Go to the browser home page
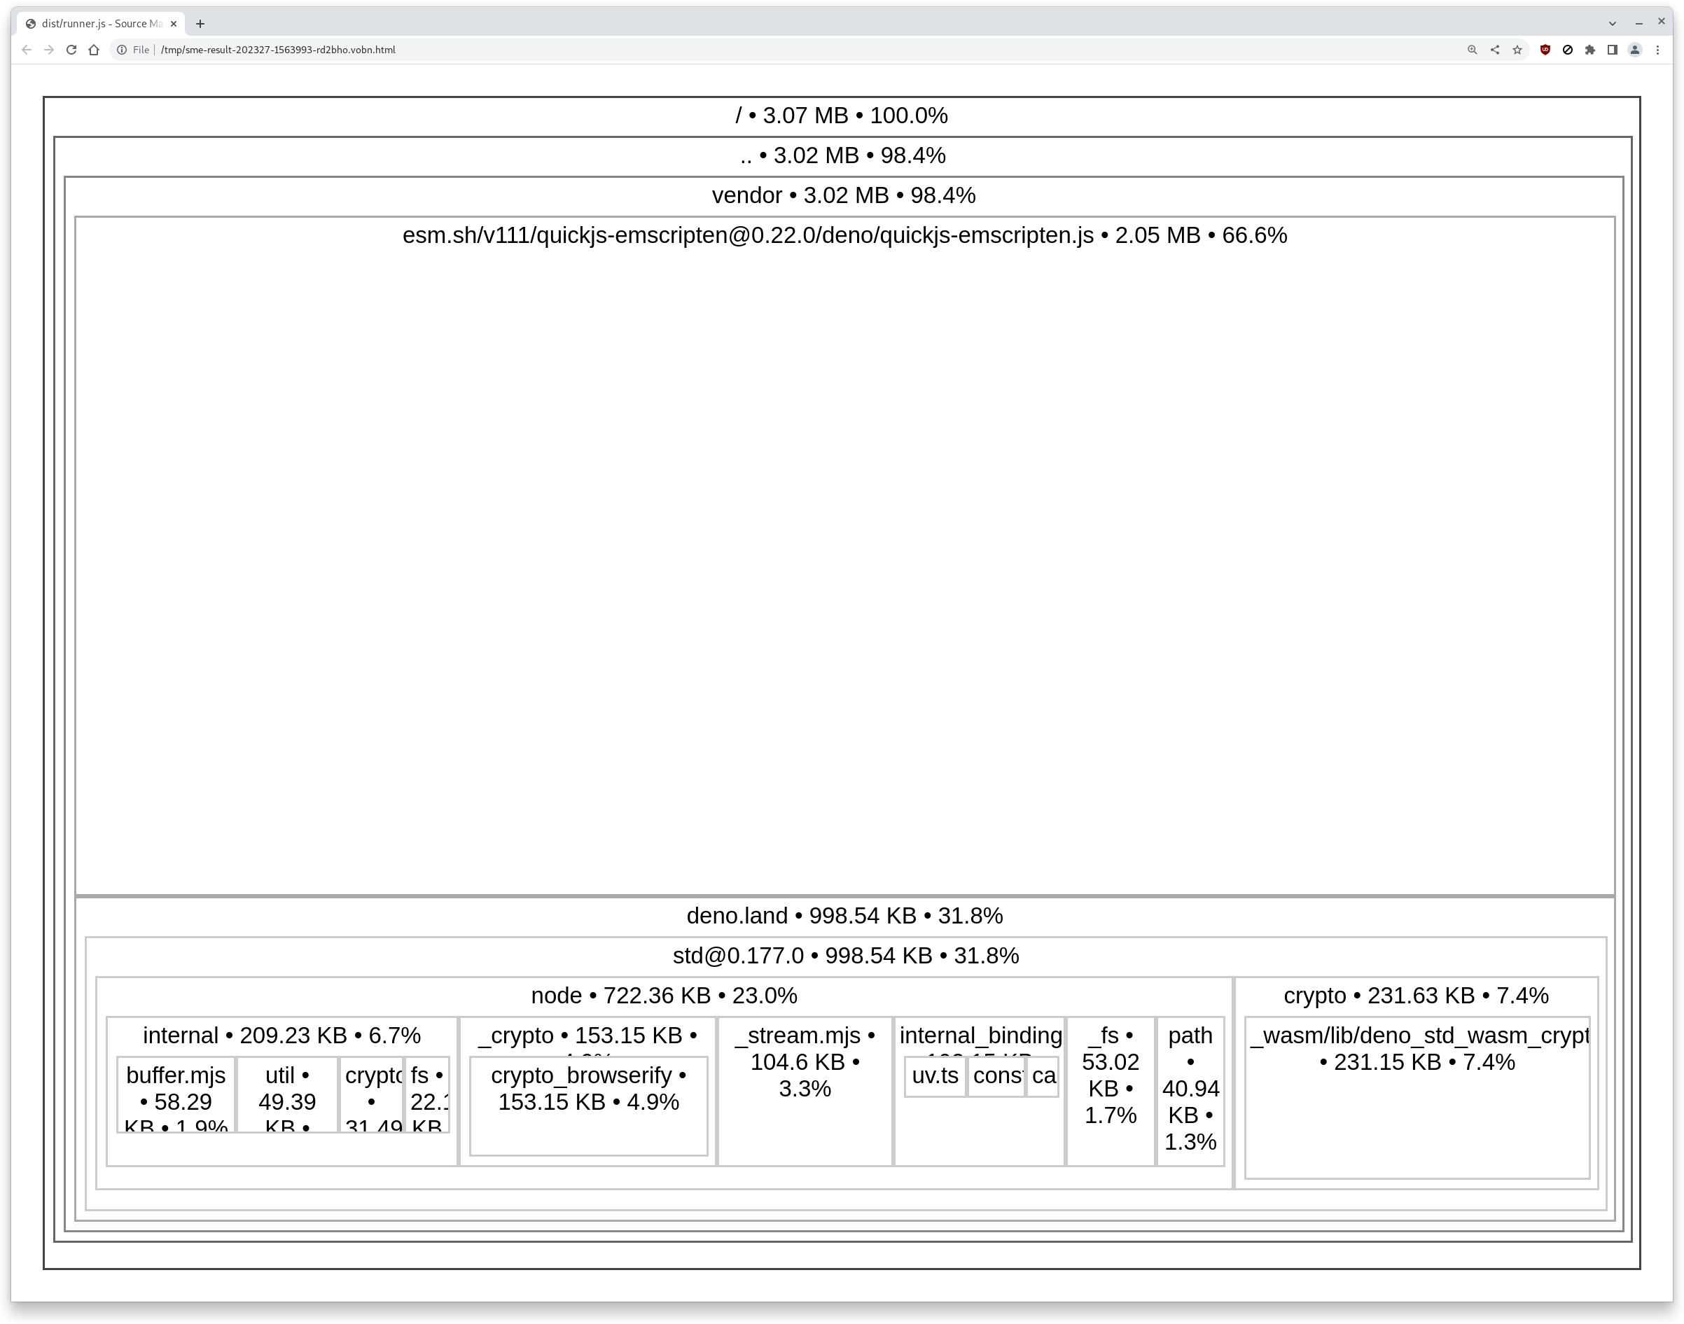 coord(94,50)
